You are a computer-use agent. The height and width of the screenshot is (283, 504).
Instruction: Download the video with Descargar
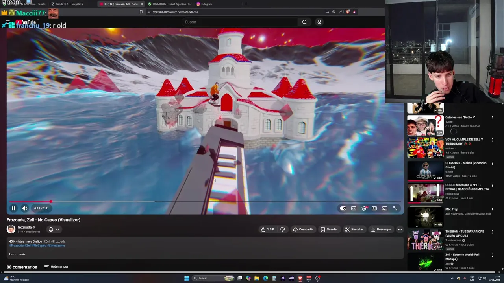381,229
